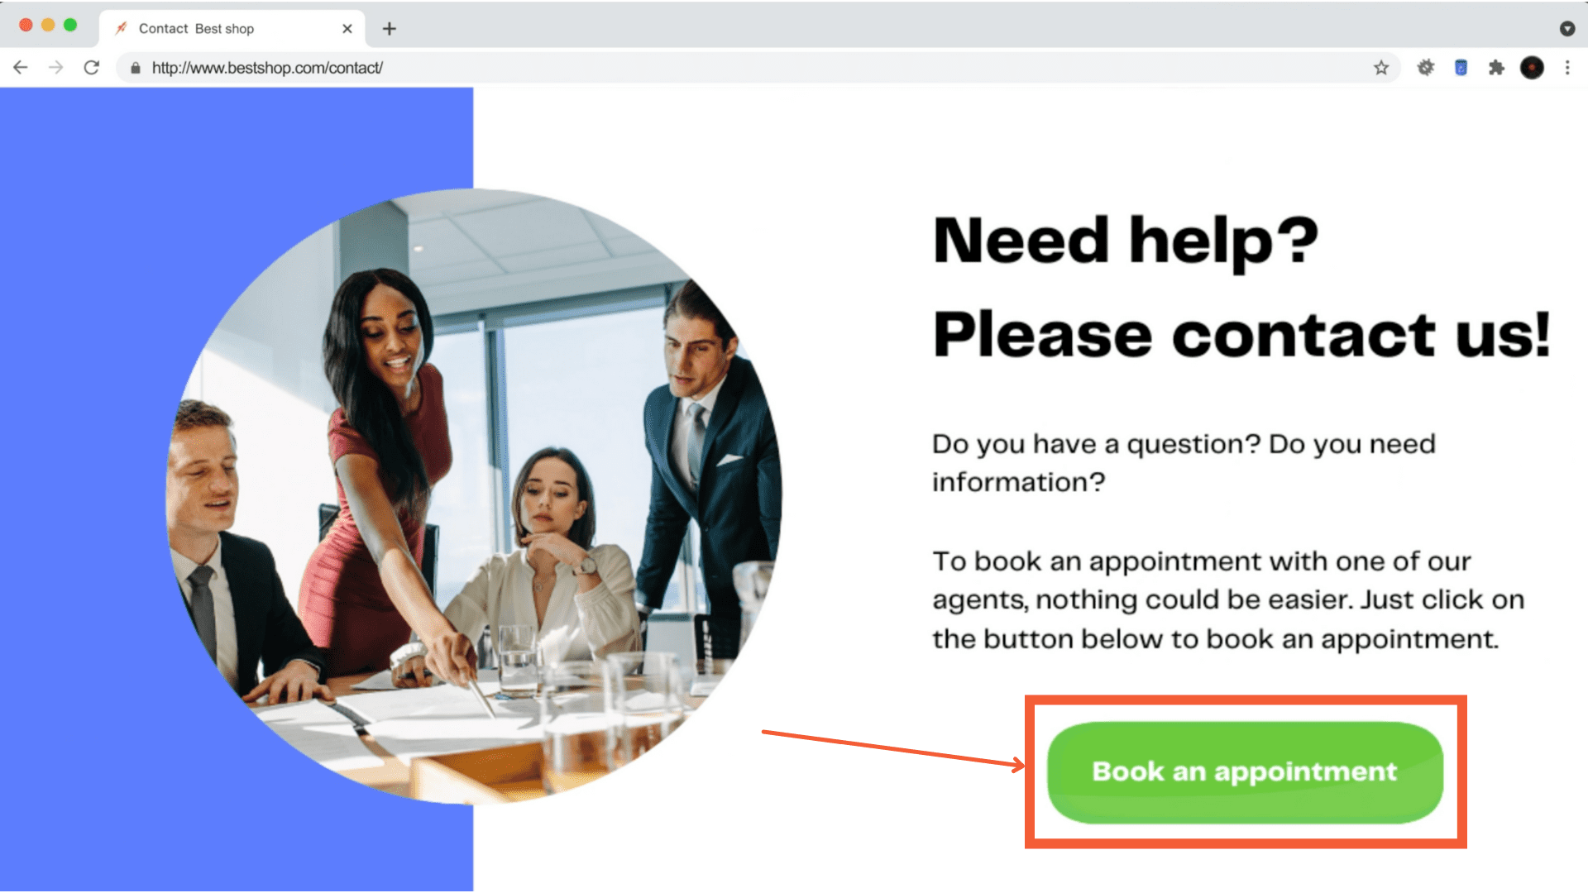Close the Contact Best shop tab
The width and height of the screenshot is (1588, 893).
347,29
